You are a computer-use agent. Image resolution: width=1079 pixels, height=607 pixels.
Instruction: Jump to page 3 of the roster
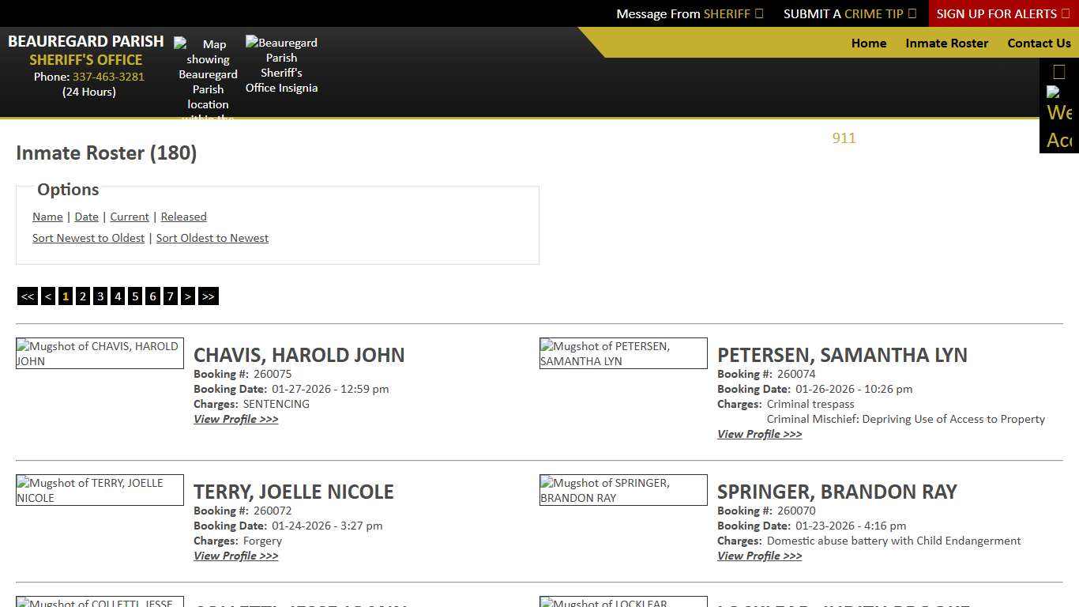click(x=100, y=296)
